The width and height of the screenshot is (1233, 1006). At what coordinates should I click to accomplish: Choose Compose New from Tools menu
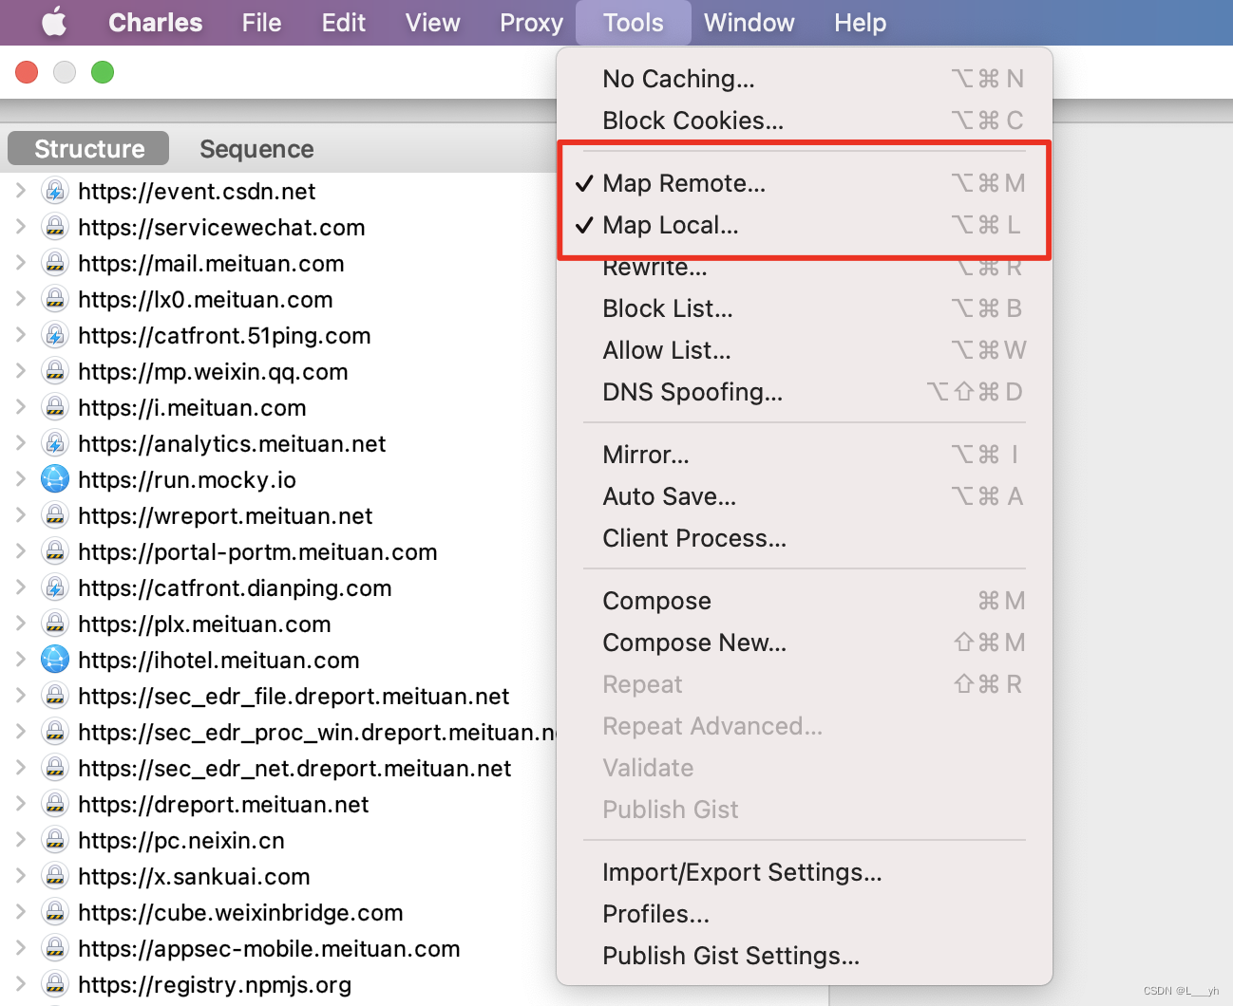[x=804, y=643]
